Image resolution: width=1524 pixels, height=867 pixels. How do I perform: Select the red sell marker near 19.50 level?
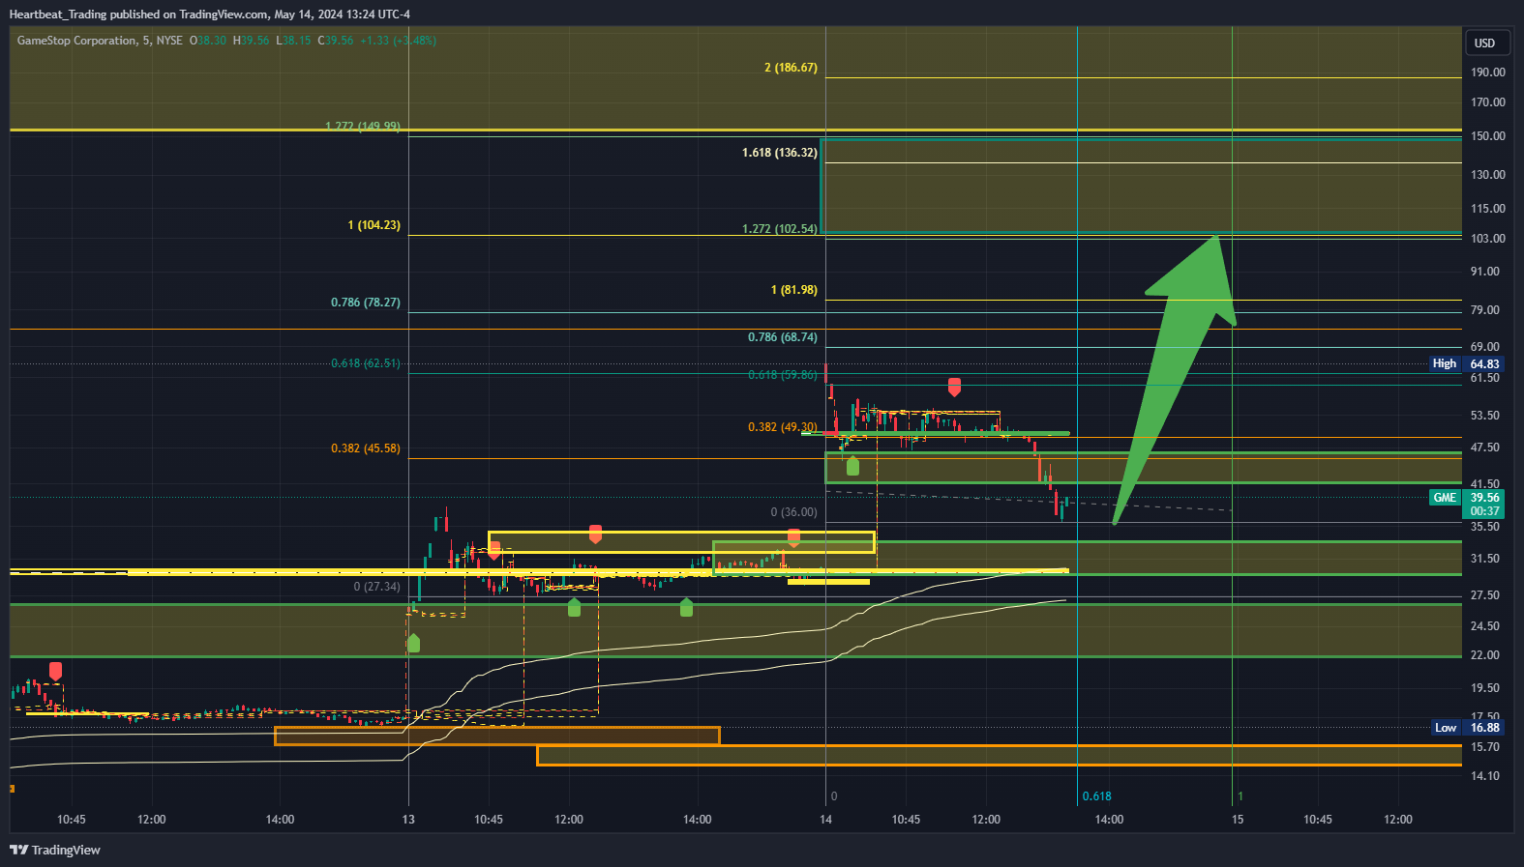[x=55, y=671]
